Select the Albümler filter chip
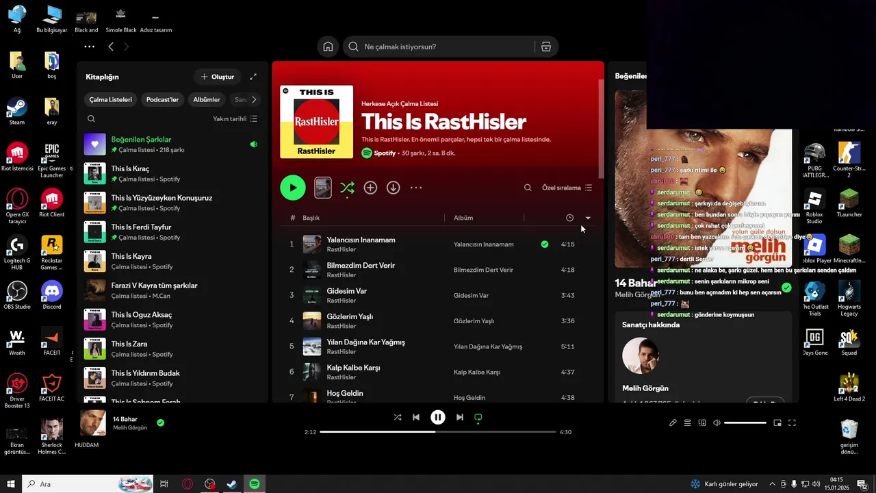 click(x=207, y=99)
